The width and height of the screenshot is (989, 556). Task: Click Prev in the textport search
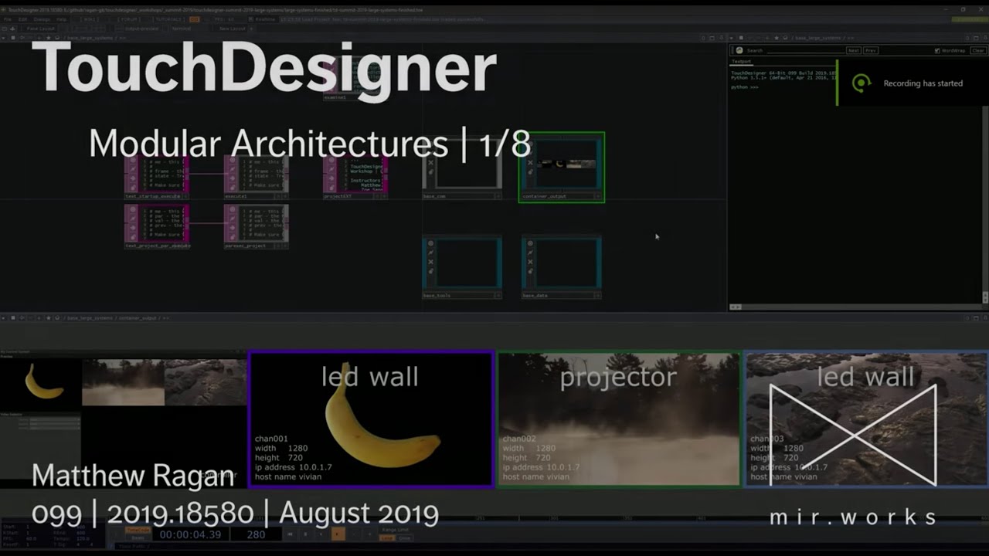point(871,50)
